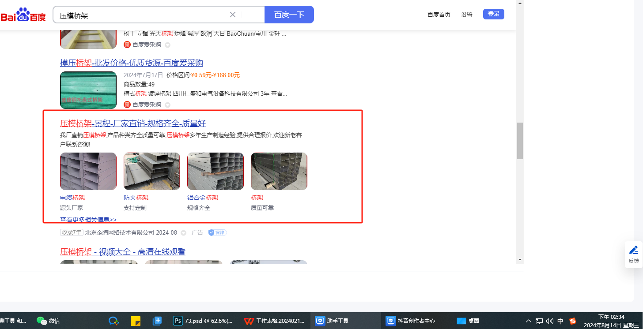Screen dimensions: 643x329
Task: Open 微信 from the taskbar
Action: click(x=49, y=321)
